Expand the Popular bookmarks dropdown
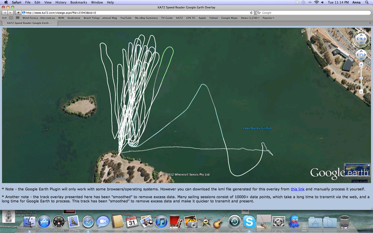This screenshot has width=373, height=233. pyautogui.click(x=269, y=18)
